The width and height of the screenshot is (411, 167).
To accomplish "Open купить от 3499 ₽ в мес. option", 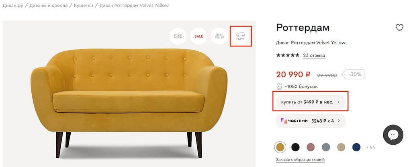I will click(x=311, y=102).
